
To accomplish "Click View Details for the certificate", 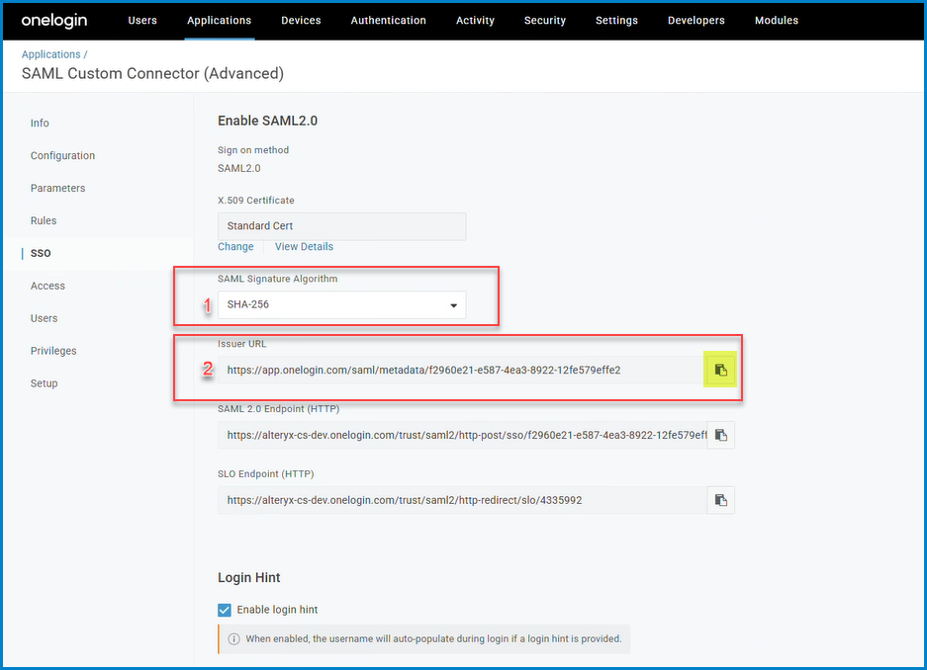I will [x=304, y=247].
